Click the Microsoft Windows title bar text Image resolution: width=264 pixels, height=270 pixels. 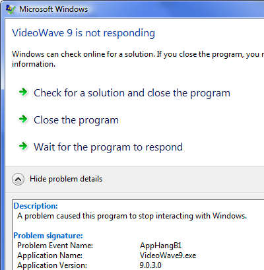53,9
